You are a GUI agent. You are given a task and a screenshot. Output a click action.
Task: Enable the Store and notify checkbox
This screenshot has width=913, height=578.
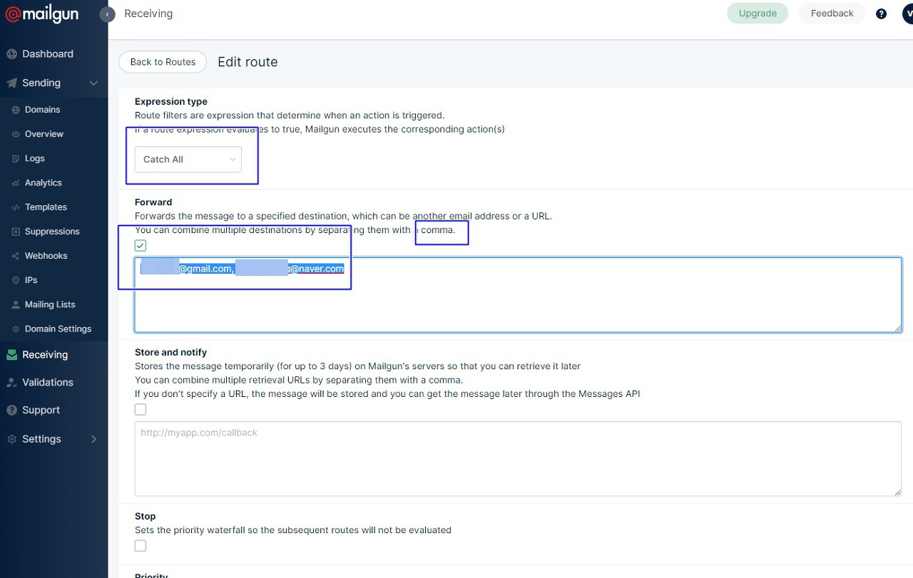(x=141, y=410)
